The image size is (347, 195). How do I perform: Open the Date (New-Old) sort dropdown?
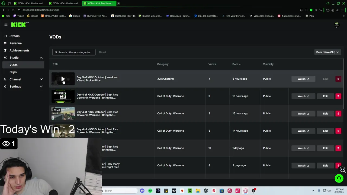coord(327,52)
